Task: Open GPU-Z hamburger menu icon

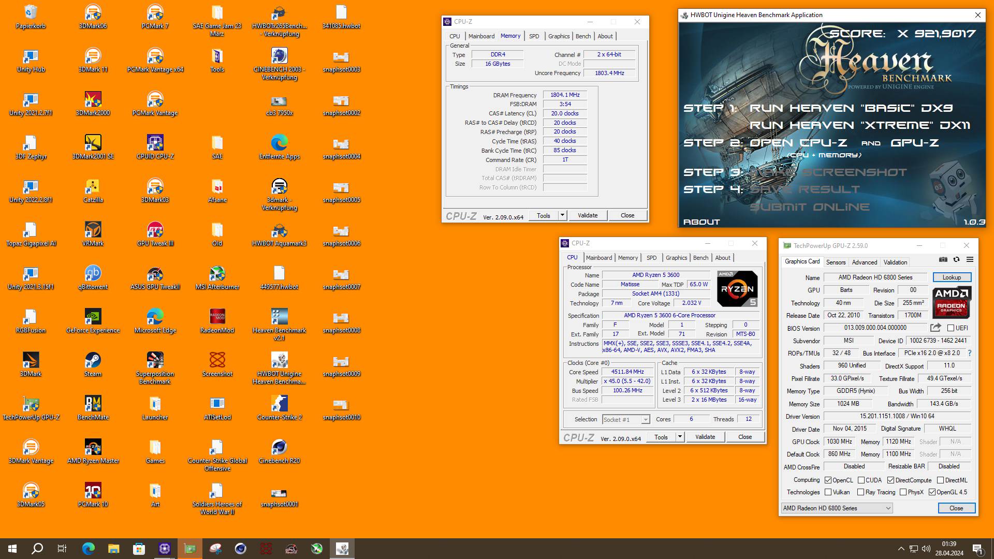Action: (x=970, y=259)
